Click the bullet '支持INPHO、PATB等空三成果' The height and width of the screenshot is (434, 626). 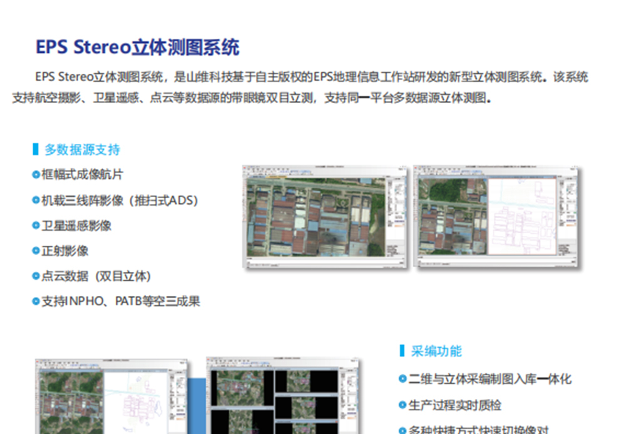pyautogui.click(x=121, y=301)
